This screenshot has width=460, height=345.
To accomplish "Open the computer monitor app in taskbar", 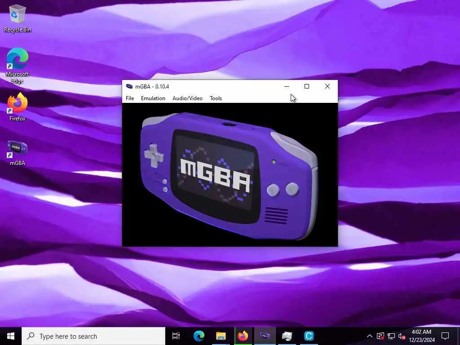I will (287, 336).
